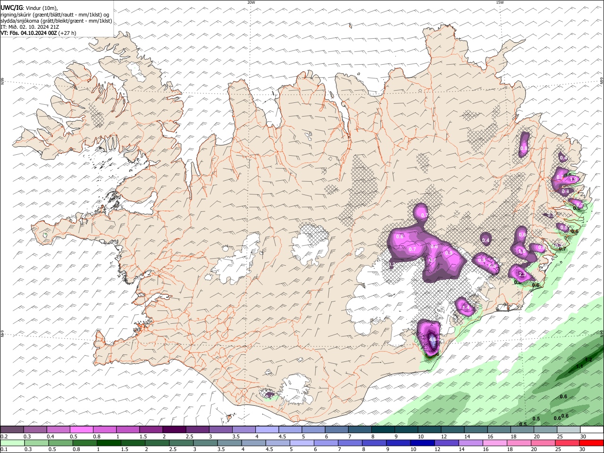This screenshot has width=604, height=453.
Task: Click the rigning/skúrir legend description line
Action: [x=55, y=15]
